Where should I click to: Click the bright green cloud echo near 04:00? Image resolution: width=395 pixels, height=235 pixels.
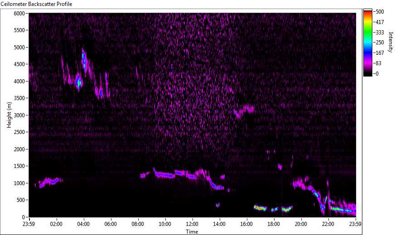(79, 82)
